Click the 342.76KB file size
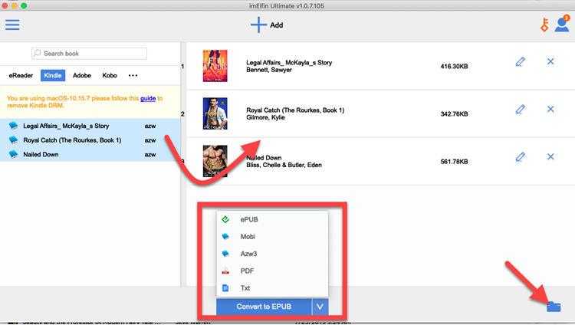 tap(454, 114)
